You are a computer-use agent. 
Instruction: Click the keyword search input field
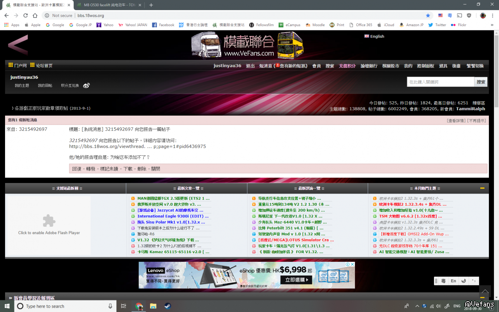[x=441, y=82]
